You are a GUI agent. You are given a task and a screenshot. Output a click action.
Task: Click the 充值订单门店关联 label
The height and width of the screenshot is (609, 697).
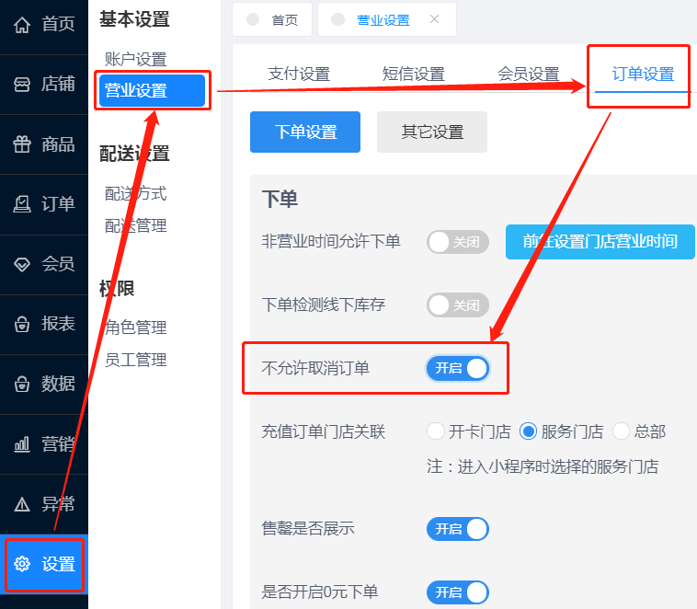[323, 431]
